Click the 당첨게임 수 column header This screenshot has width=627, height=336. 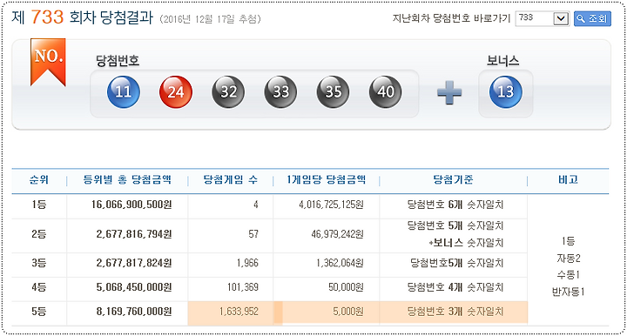[230, 179]
